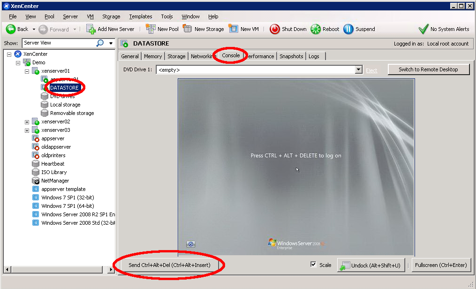Click the XenCenter root node icon
The image size is (476, 289).
18,54
